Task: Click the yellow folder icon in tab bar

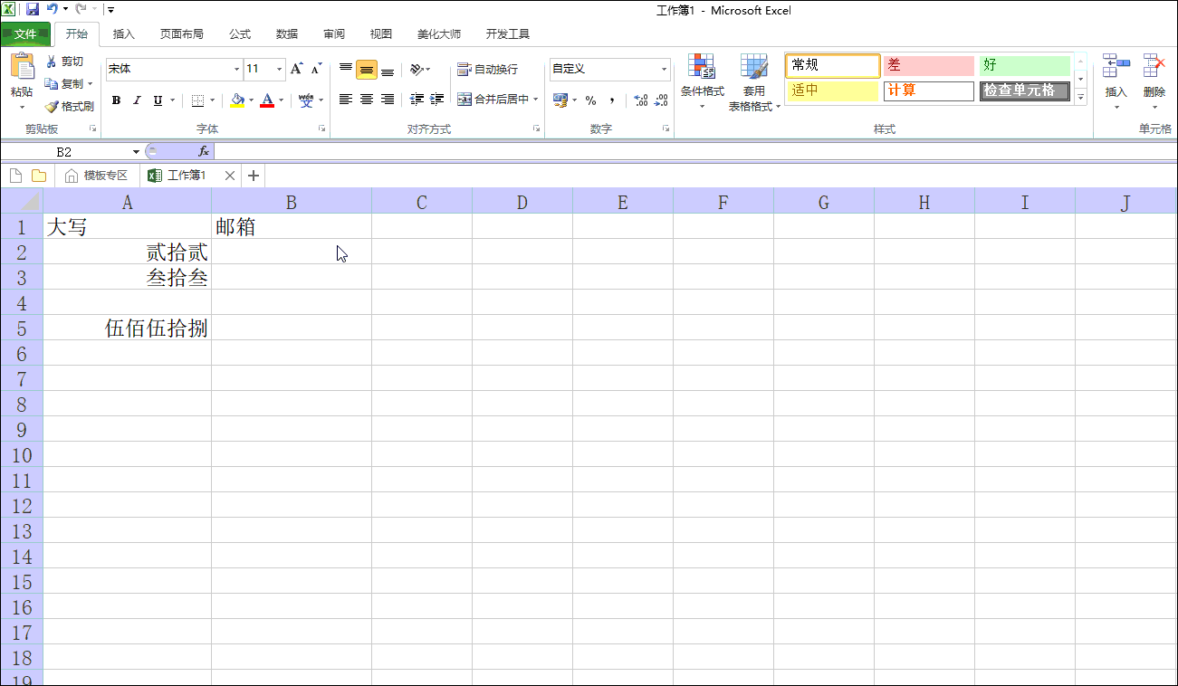Action: pyautogui.click(x=39, y=176)
